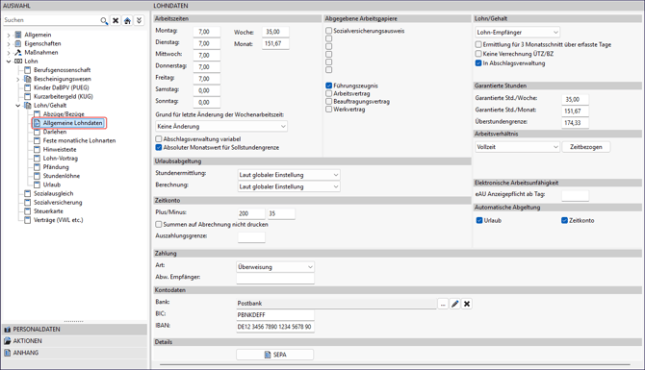Viewport: 645px width, 370px height.
Task: Open the PERSONALDATEN section
Action: pyautogui.click(x=74, y=330)
